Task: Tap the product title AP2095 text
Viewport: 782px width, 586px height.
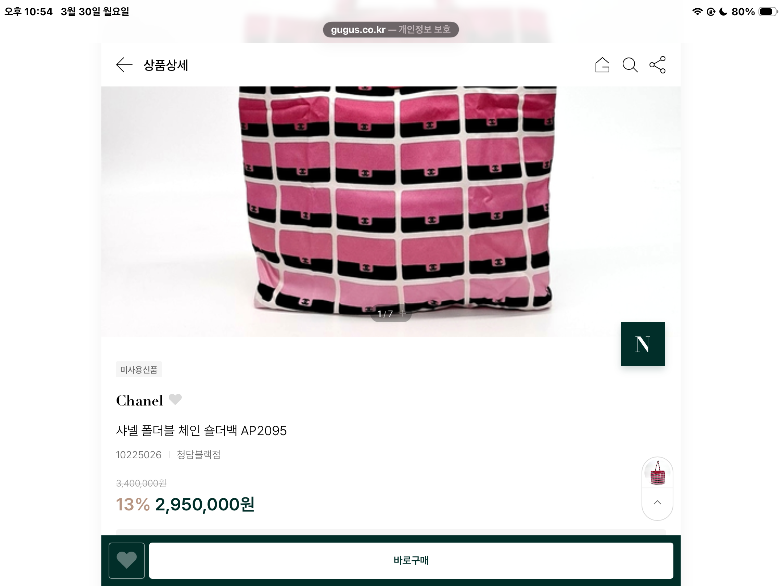Action: pos(201,430)
